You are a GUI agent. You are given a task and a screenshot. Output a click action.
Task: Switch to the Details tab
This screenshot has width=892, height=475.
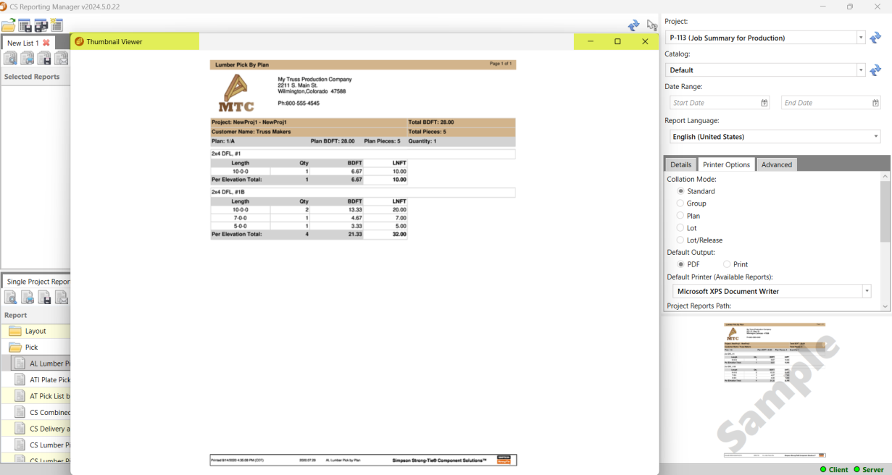pos(680,164)
